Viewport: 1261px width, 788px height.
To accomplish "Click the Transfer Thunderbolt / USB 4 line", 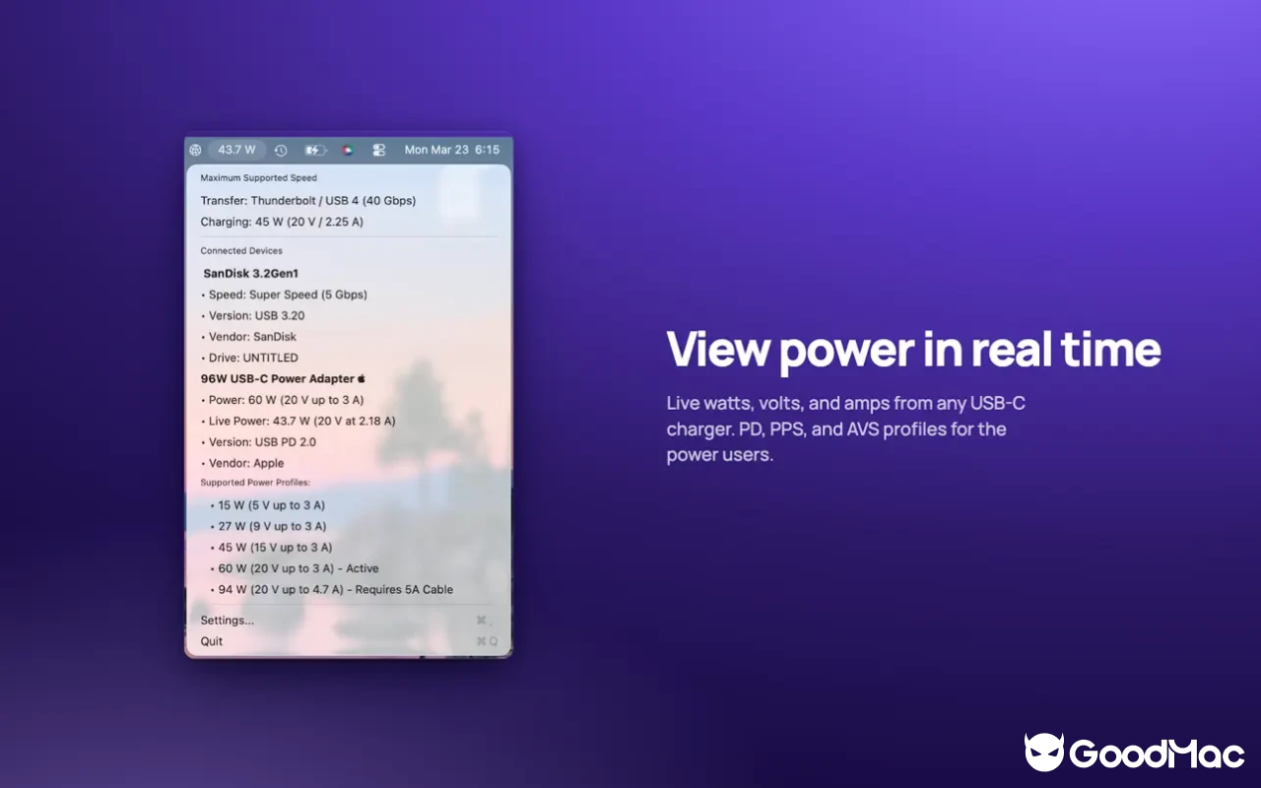I will [308, 200].
